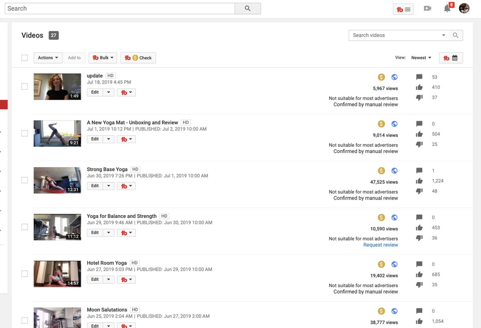Click the TubeBuddy Check button
This screenshot has width=481, height=328.
coord(138,58)
